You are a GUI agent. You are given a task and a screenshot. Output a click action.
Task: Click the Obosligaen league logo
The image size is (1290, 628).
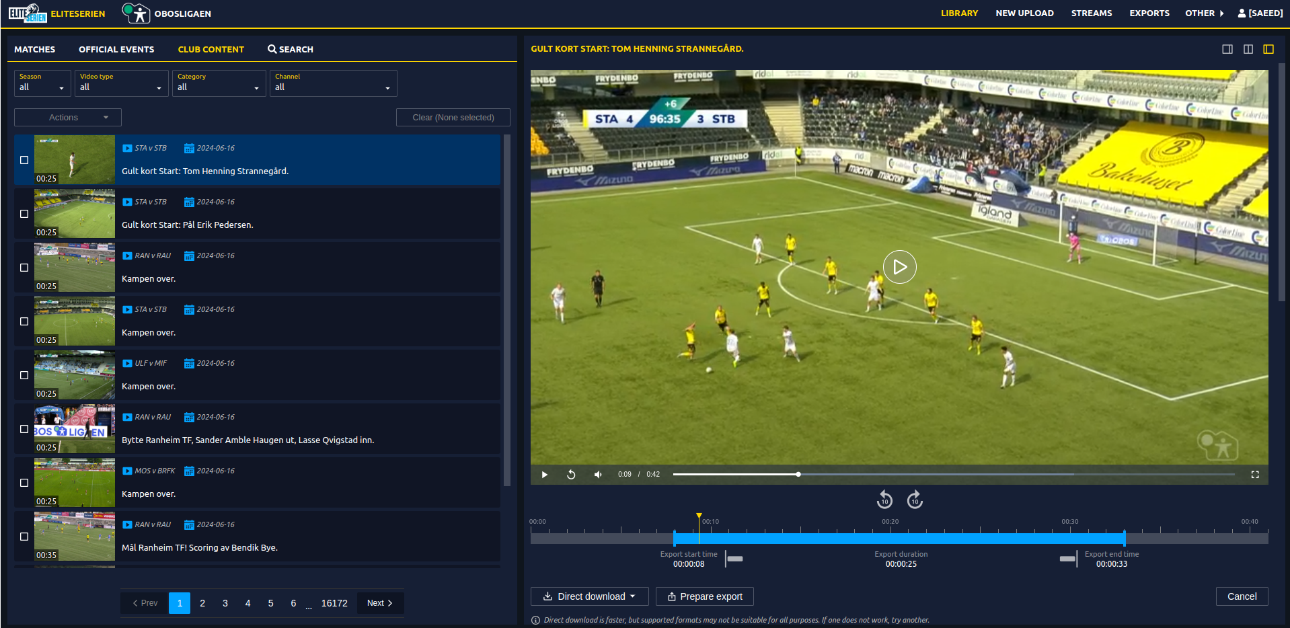click(136, 13)
